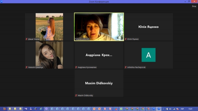Click the 15:01 taskbar clock
Viewport: 198px width, 111px height.
(x=190, y=109)
